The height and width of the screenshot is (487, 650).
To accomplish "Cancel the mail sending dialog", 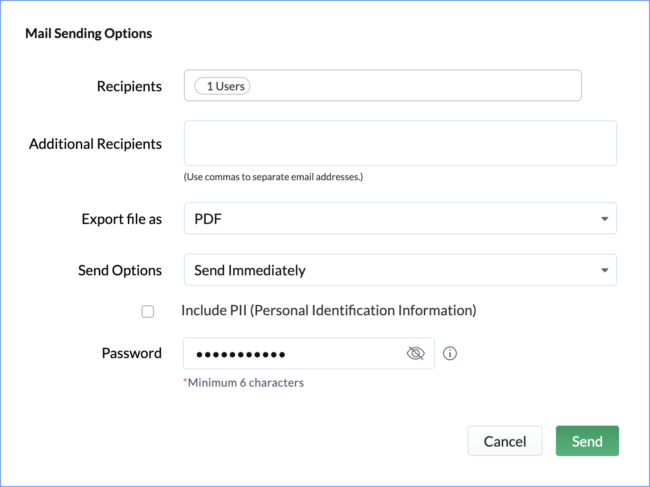I will [x=505, y=441].
